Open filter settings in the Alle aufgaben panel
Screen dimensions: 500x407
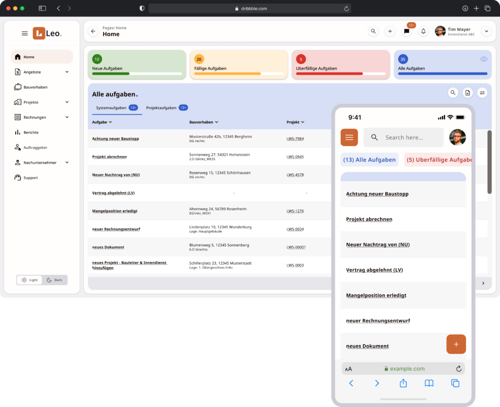point(482,93)
